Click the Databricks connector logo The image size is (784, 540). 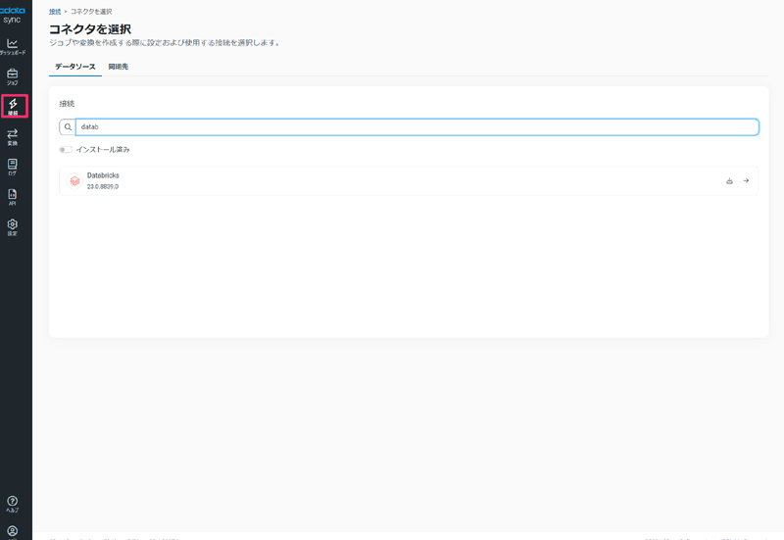tap(74, 180)
